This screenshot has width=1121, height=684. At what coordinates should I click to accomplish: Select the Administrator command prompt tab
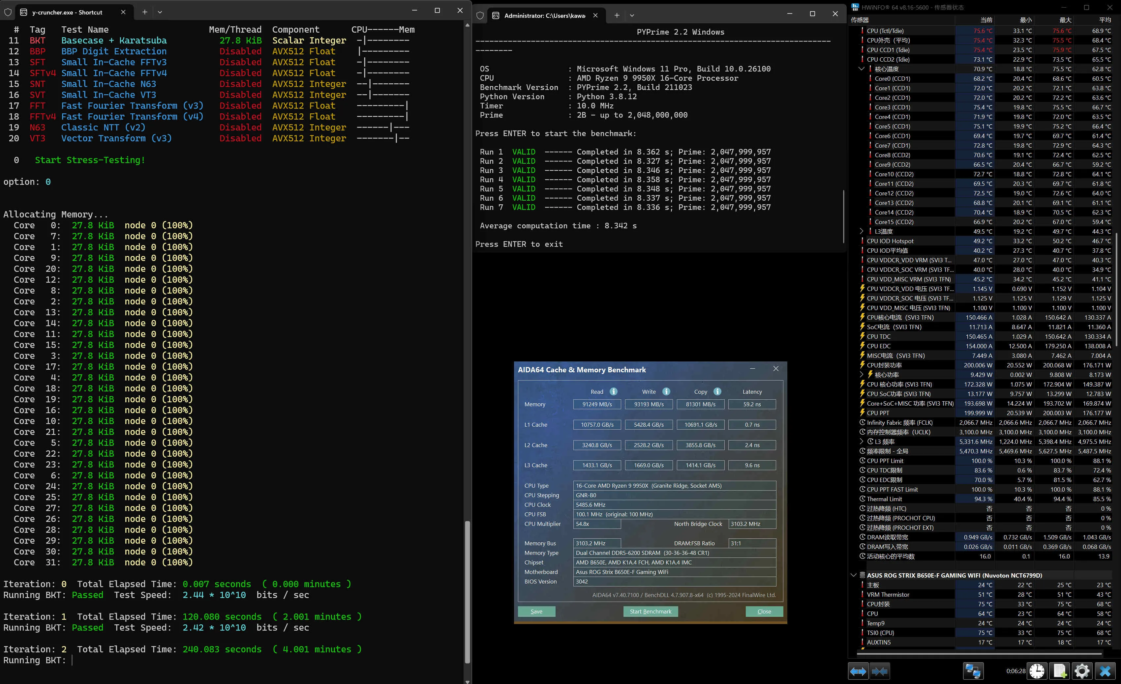544,15
